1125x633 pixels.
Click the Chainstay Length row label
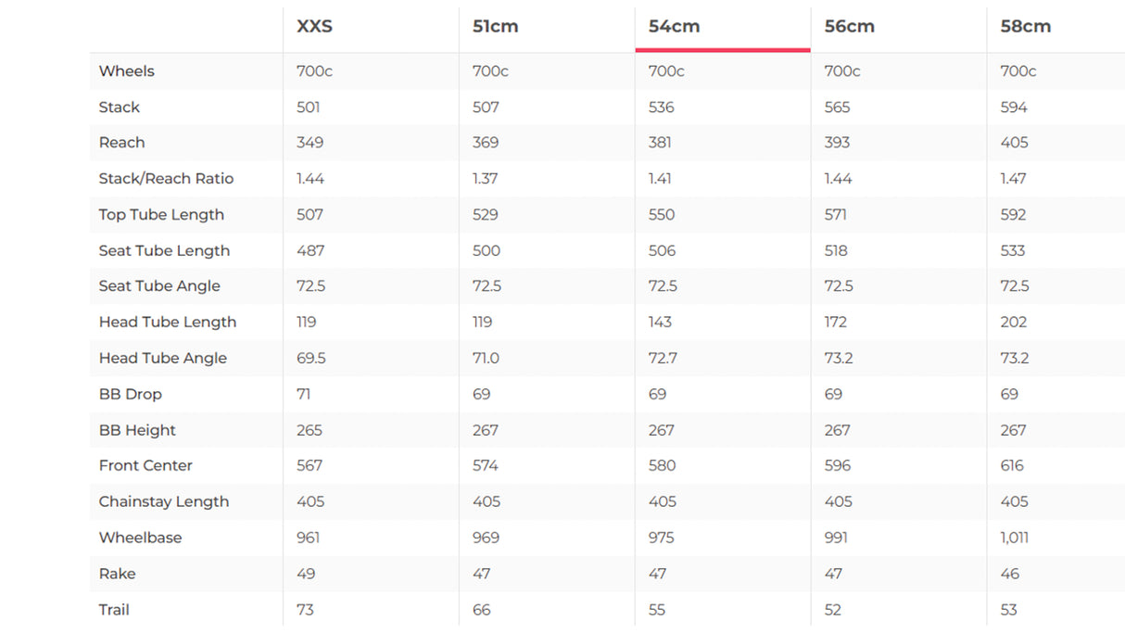point(164,502)
